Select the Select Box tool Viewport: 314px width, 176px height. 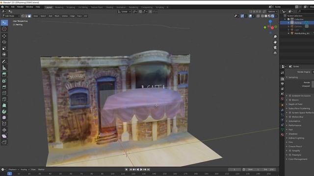tap(4, 23)
